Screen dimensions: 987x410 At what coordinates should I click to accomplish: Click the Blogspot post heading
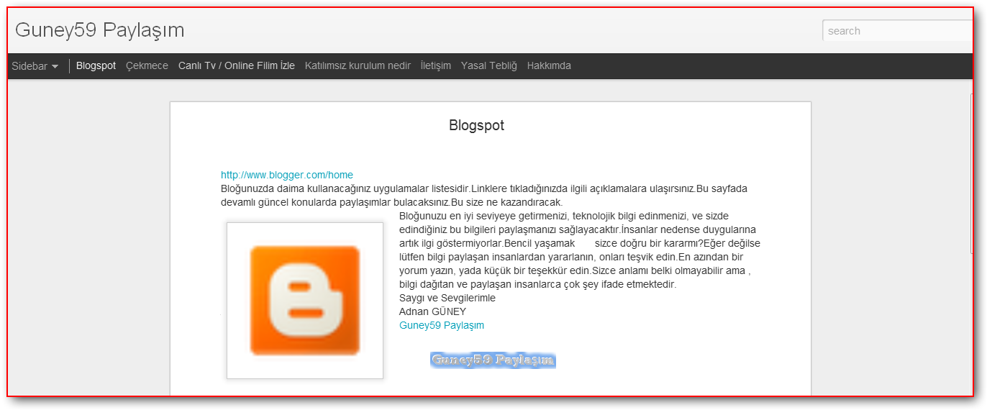(x=476, y=125)
